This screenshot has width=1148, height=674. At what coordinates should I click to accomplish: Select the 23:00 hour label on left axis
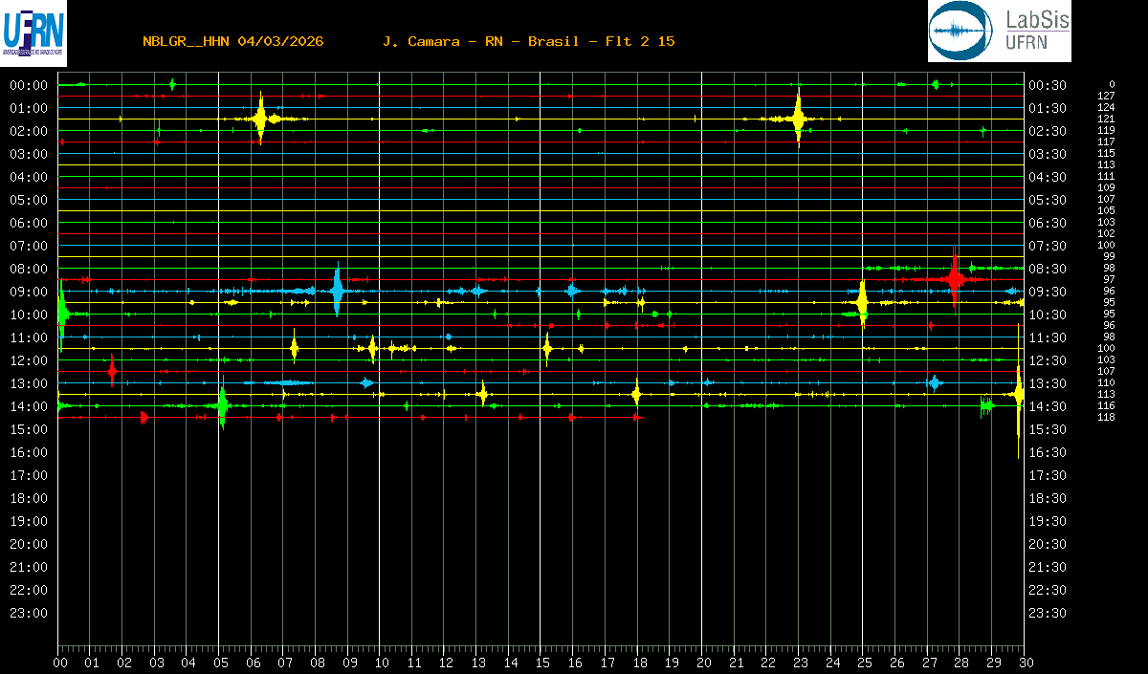pyautogui.click(x=29, y=613)
